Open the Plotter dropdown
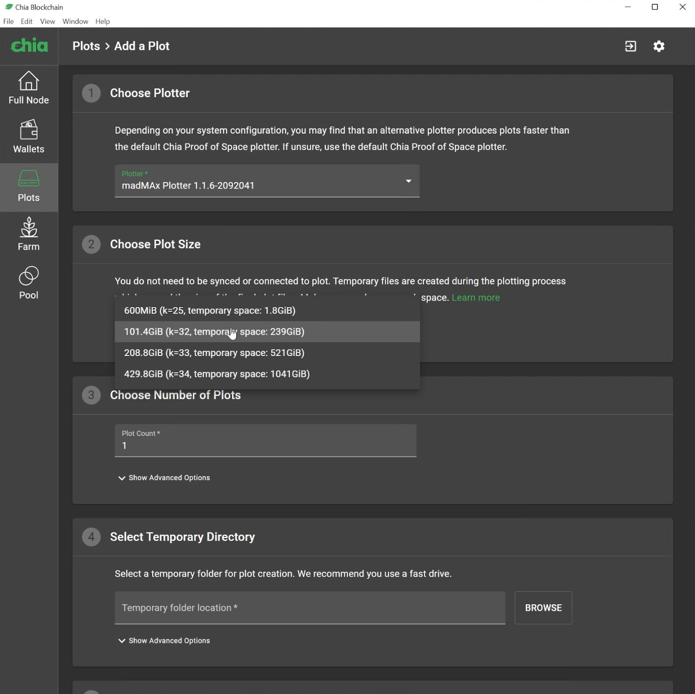 [267, 181]
